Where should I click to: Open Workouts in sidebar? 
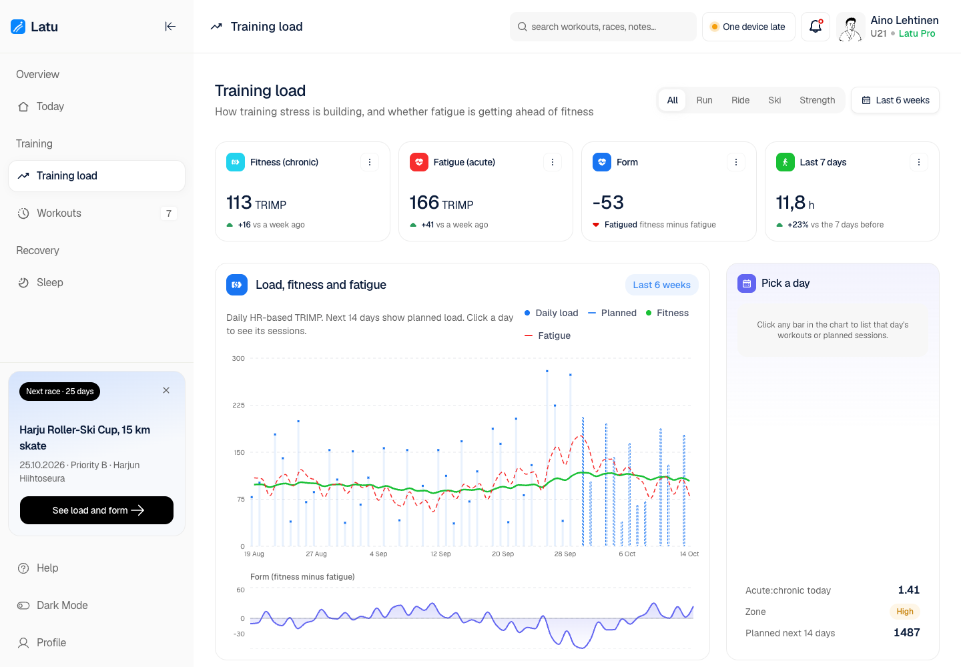pos(97,213)
